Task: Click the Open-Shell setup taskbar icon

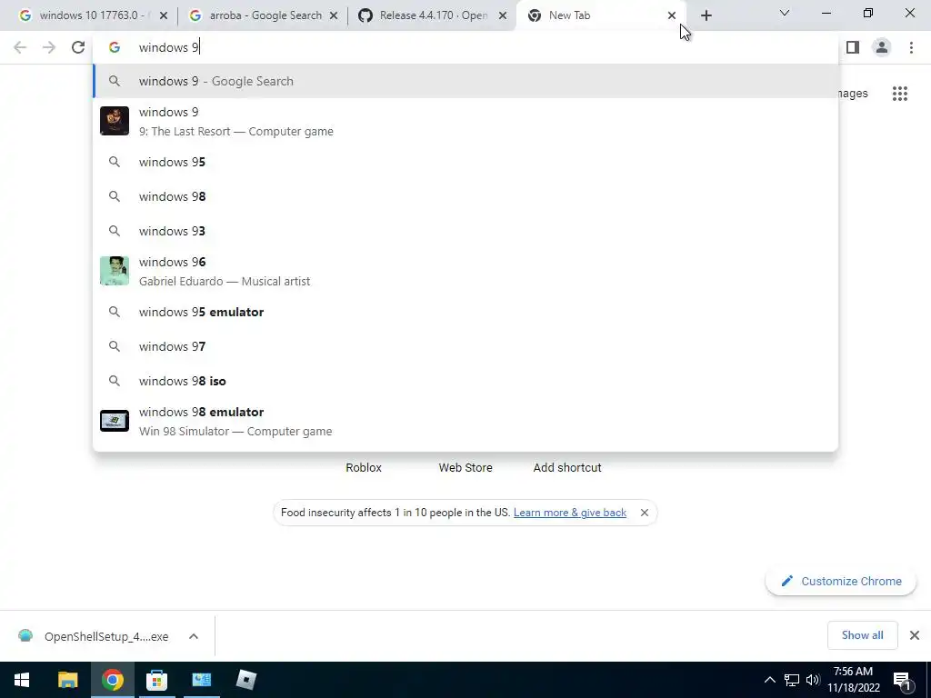Action: click(x=201, y=680)
